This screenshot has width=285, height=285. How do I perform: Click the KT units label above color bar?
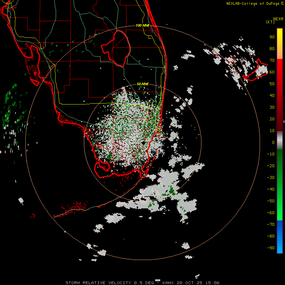270,22
